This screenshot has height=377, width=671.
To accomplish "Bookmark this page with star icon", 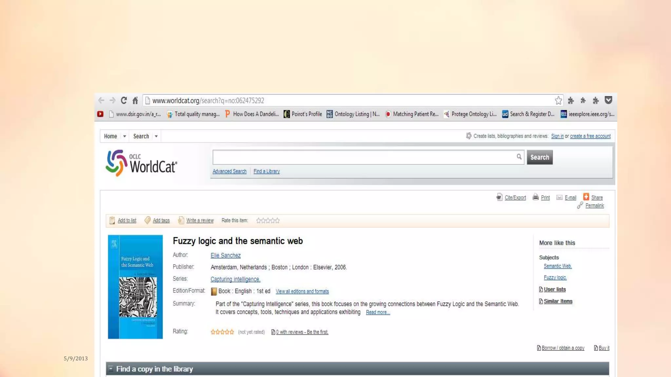I will coord(558,100).
